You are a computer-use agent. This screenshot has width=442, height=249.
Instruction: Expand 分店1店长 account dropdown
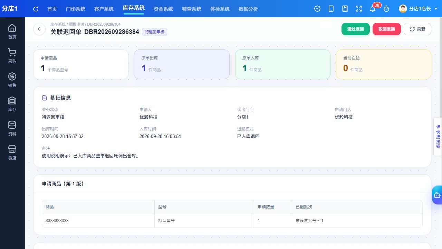click(x=419, y=9)
